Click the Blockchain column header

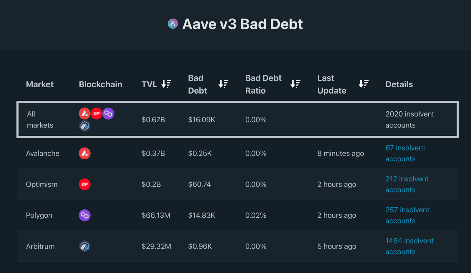pos(100,85)
